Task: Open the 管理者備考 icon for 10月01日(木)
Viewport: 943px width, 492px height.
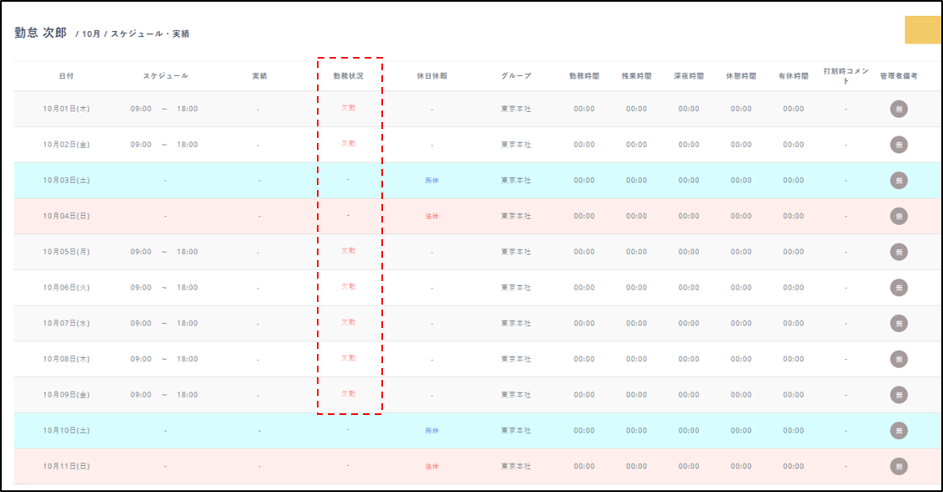Action: tap(899, 109)
